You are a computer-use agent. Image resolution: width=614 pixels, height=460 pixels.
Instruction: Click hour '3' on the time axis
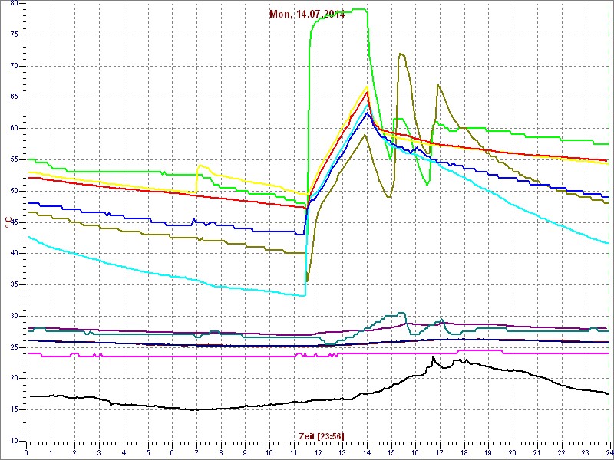point(99,452)
